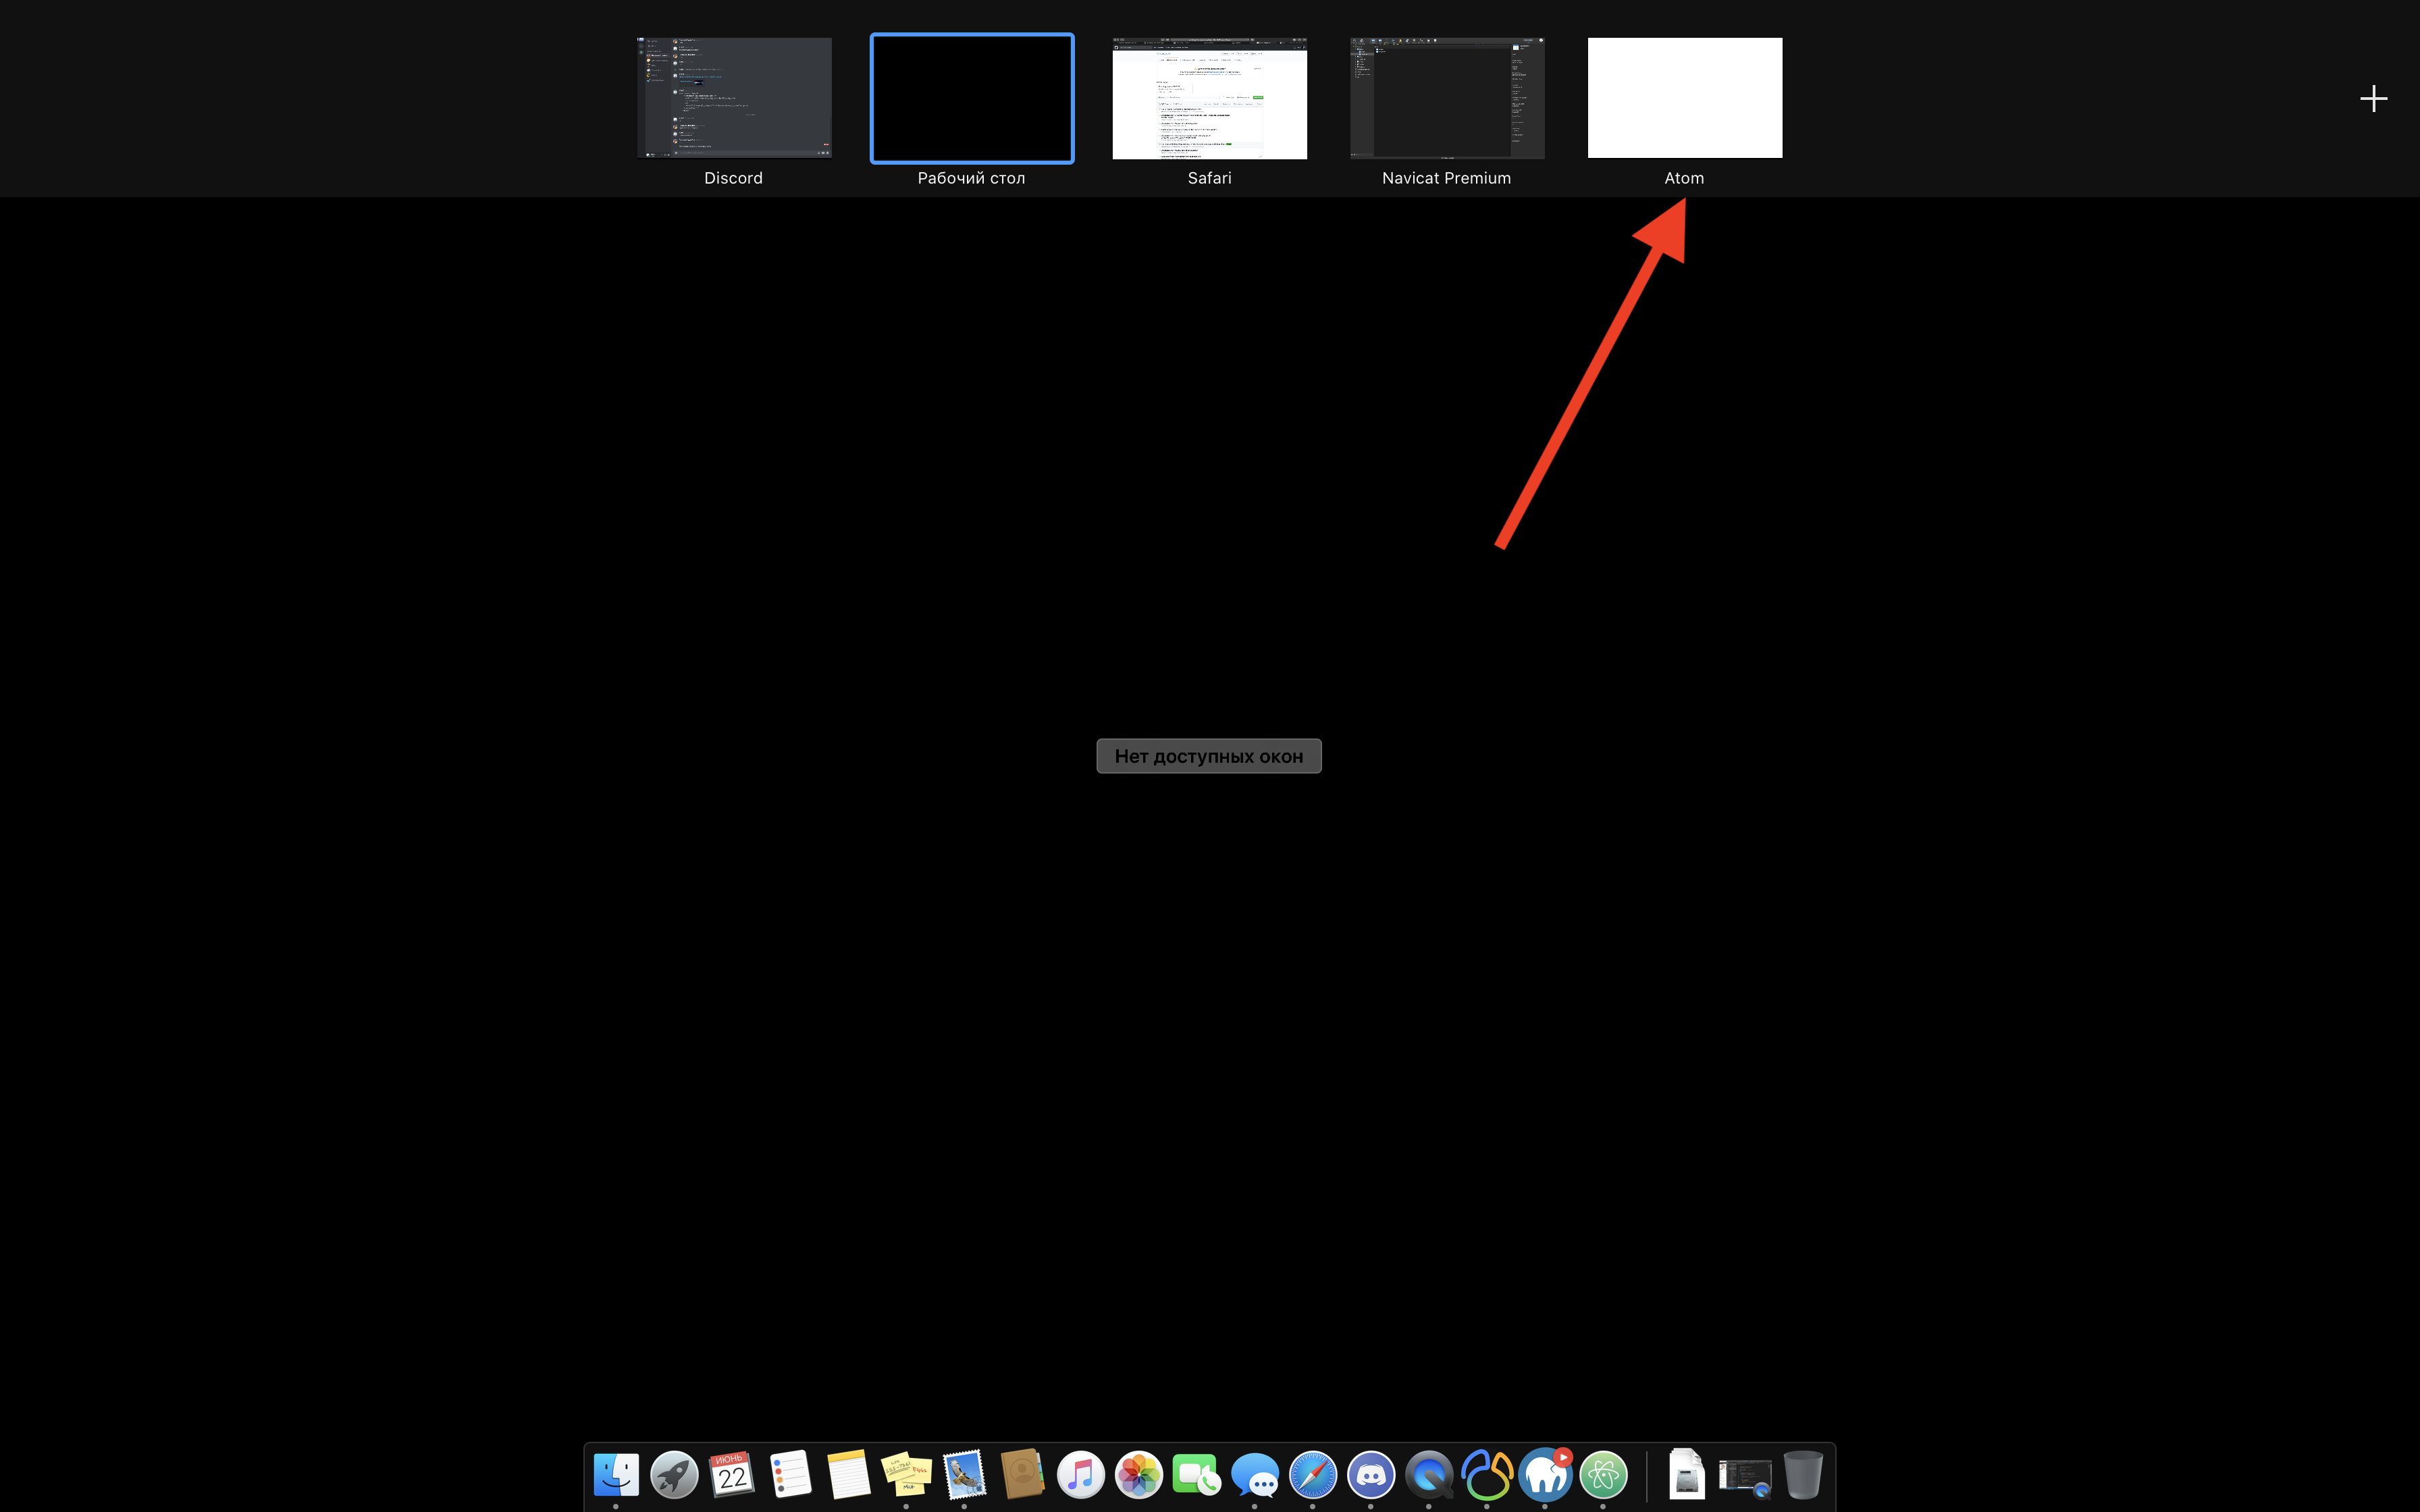Click the Рабочий стол space label
This screenshot has height=1512, width=2420.
(x=971, y=178)
